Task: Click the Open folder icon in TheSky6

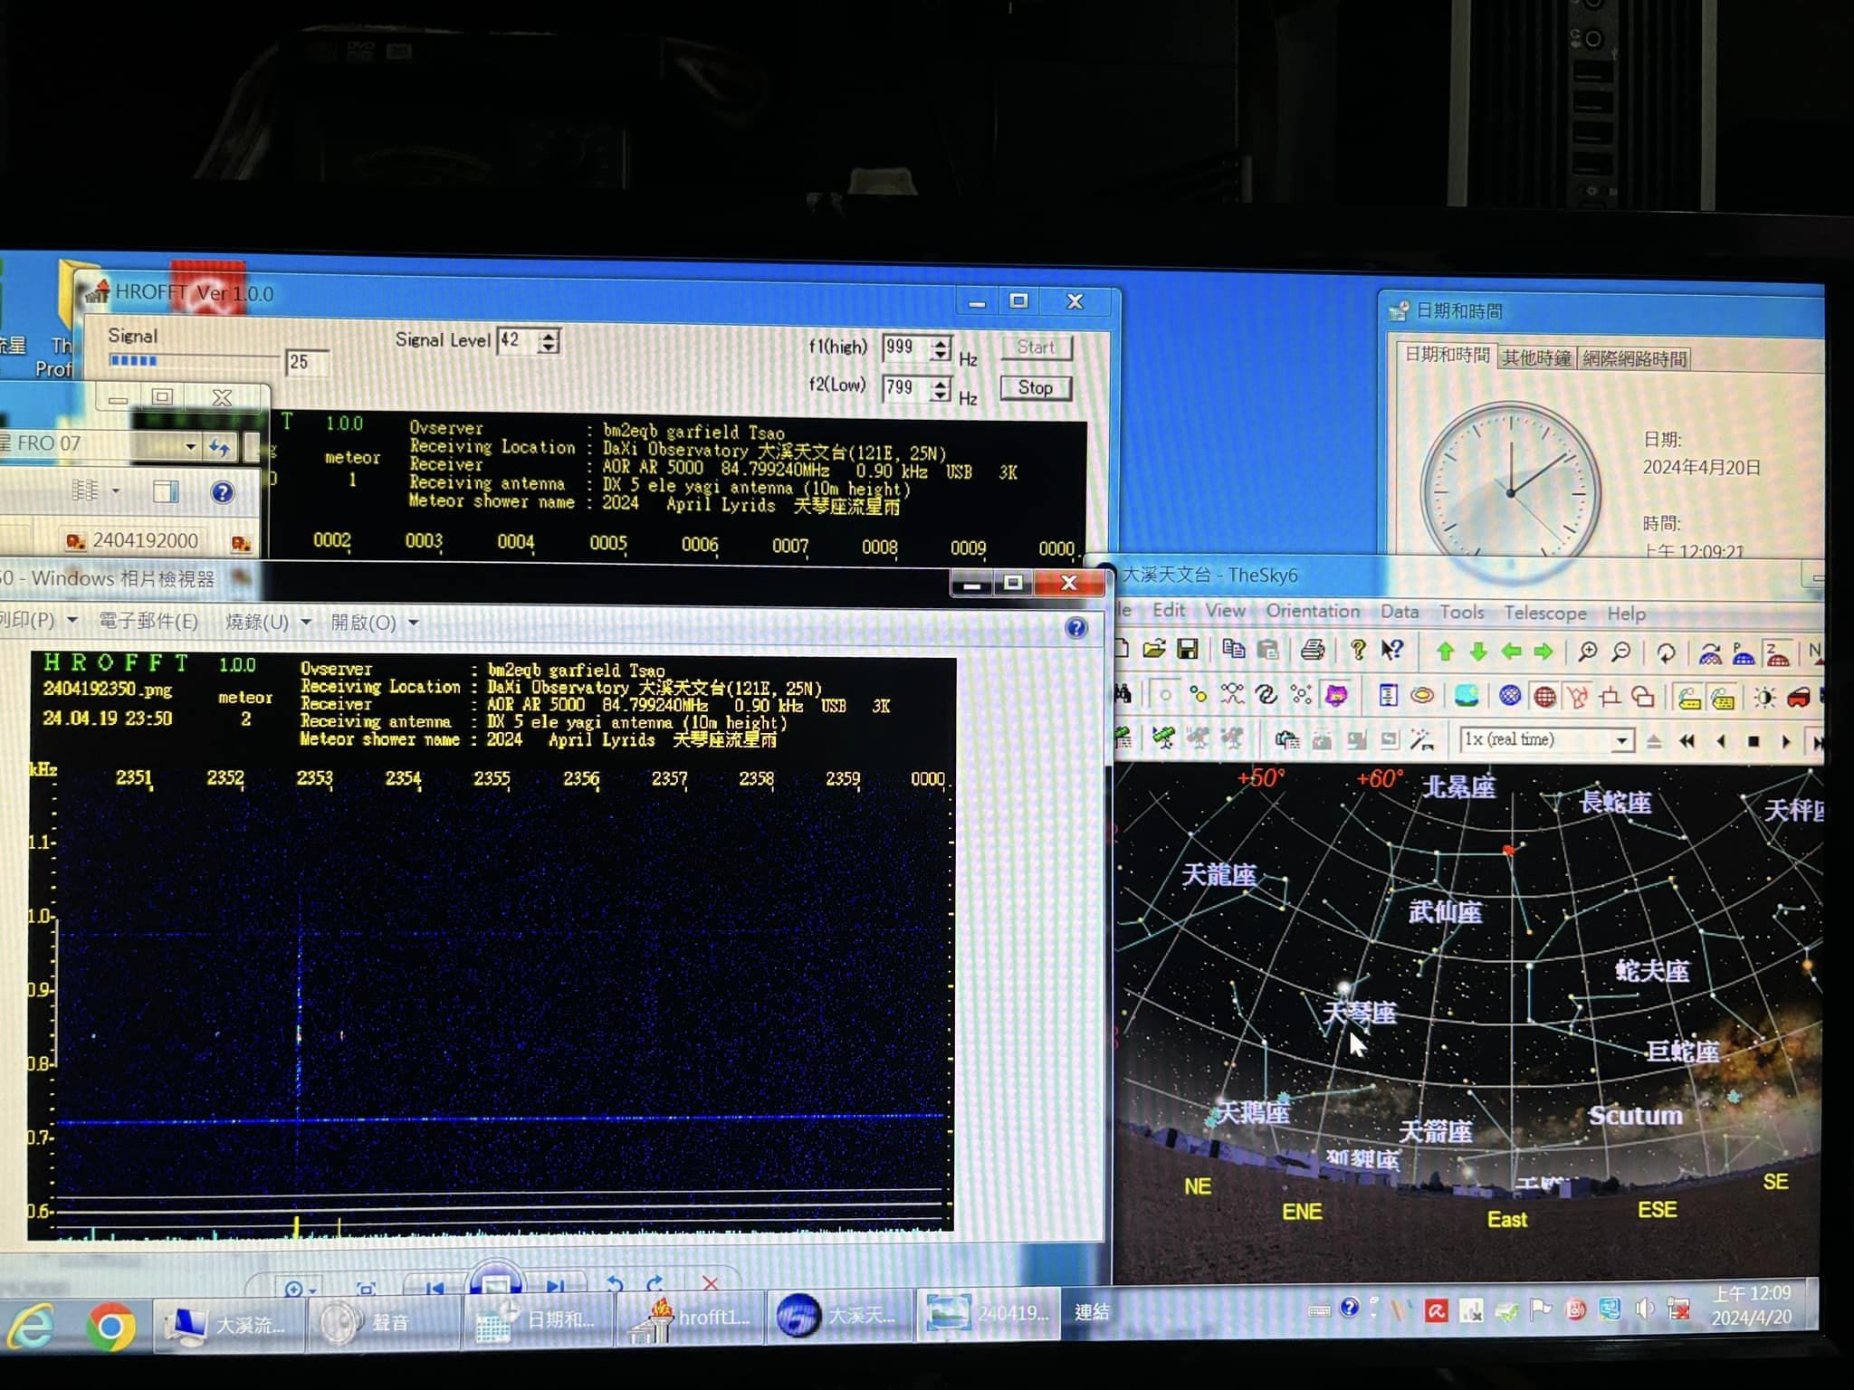Action: [x=1154, y=649]
